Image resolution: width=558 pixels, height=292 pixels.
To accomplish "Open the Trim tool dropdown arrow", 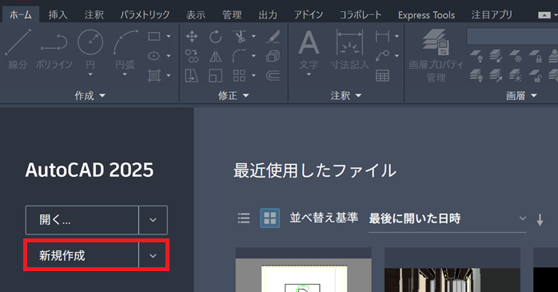I will [253, 36].
